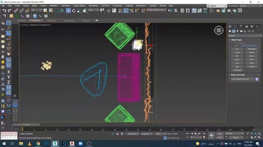This screenshot has width=263, height=147.
Task: Create a Circle spline
Action: [237, 53]
